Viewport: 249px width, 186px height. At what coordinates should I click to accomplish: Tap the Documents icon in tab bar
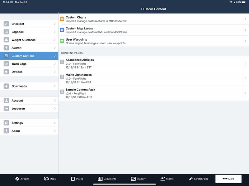click(100, 179)
